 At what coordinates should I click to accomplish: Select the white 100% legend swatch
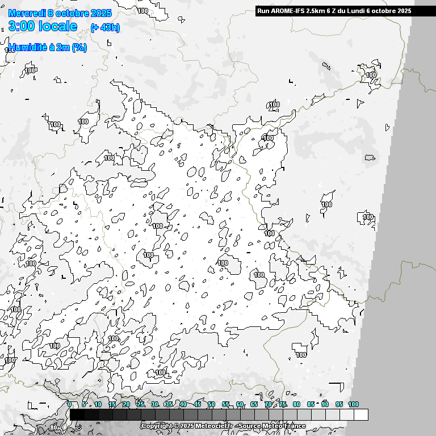(x=361, y=415)
